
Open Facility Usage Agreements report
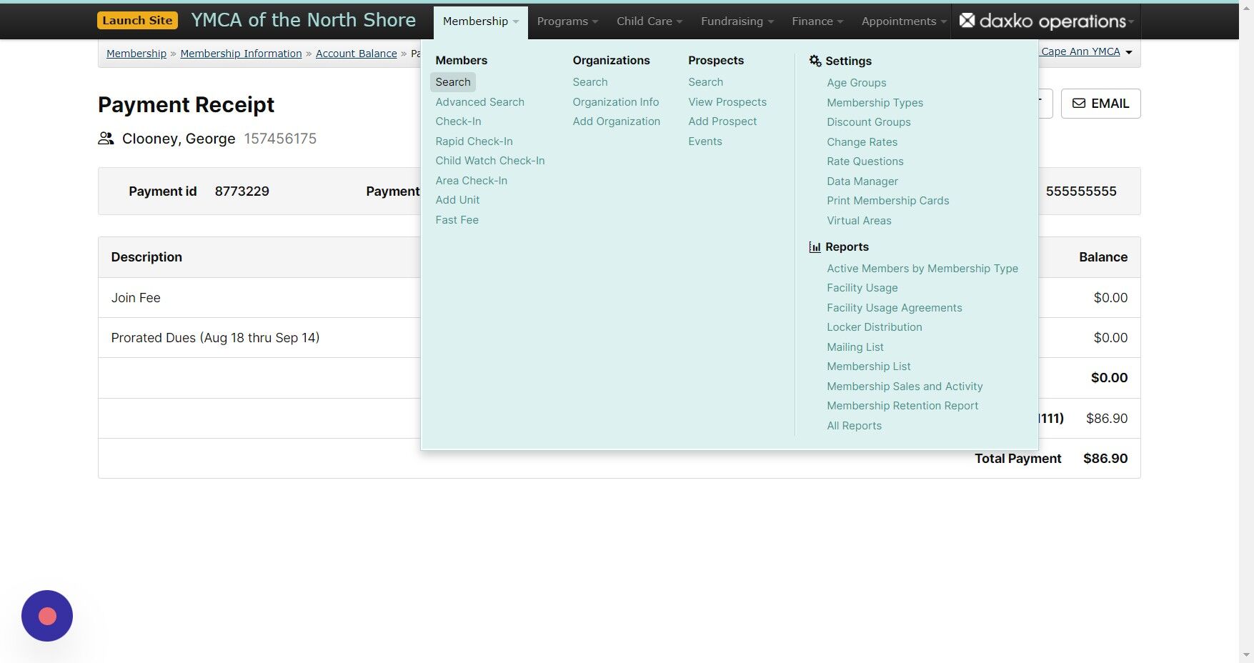[895, 308]
